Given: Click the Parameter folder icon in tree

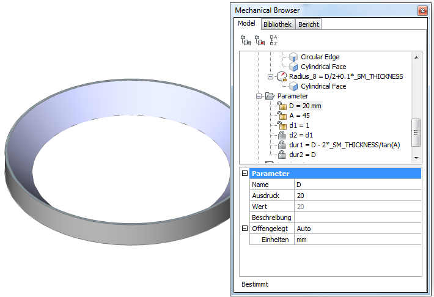Looking at the screenshot, I should [x=270, y=96].
